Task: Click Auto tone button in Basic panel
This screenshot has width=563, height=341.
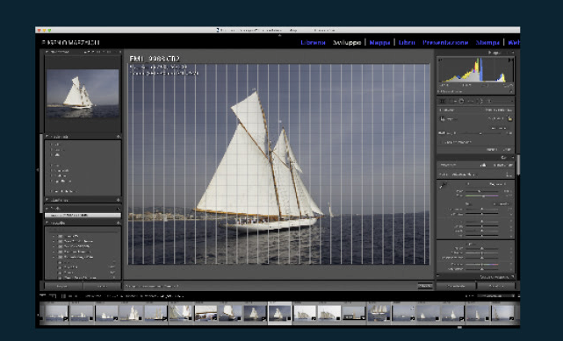Action: [502, 204]
